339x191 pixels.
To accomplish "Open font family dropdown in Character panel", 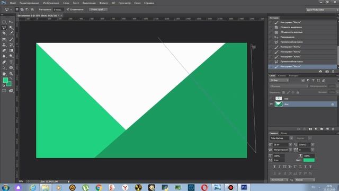I will tap(291, 138).
